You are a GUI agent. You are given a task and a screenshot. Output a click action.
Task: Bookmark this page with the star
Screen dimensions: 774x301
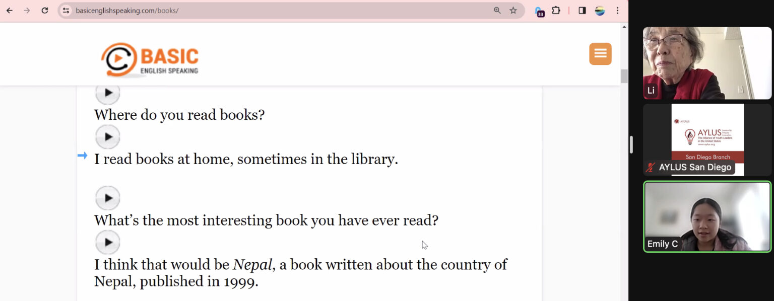click(513, 10)
